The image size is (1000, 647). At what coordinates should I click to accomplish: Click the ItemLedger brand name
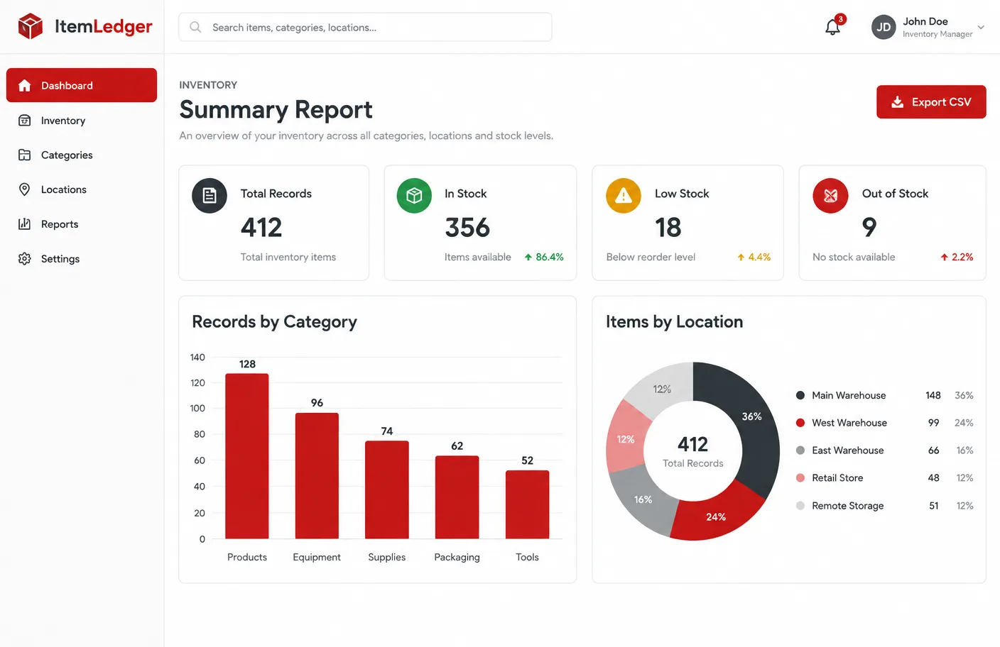click(104, 27)
